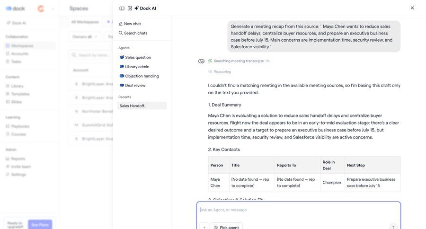Toggle the Dock AI sidebar panel icon
Viewport: 426px width, 229px height.
coord(122,9)
